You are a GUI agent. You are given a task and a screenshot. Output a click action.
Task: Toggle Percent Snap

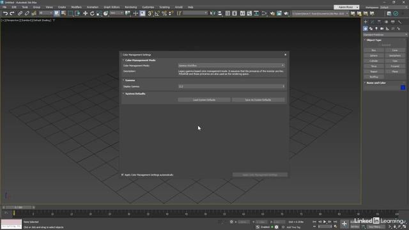(164, 13)
